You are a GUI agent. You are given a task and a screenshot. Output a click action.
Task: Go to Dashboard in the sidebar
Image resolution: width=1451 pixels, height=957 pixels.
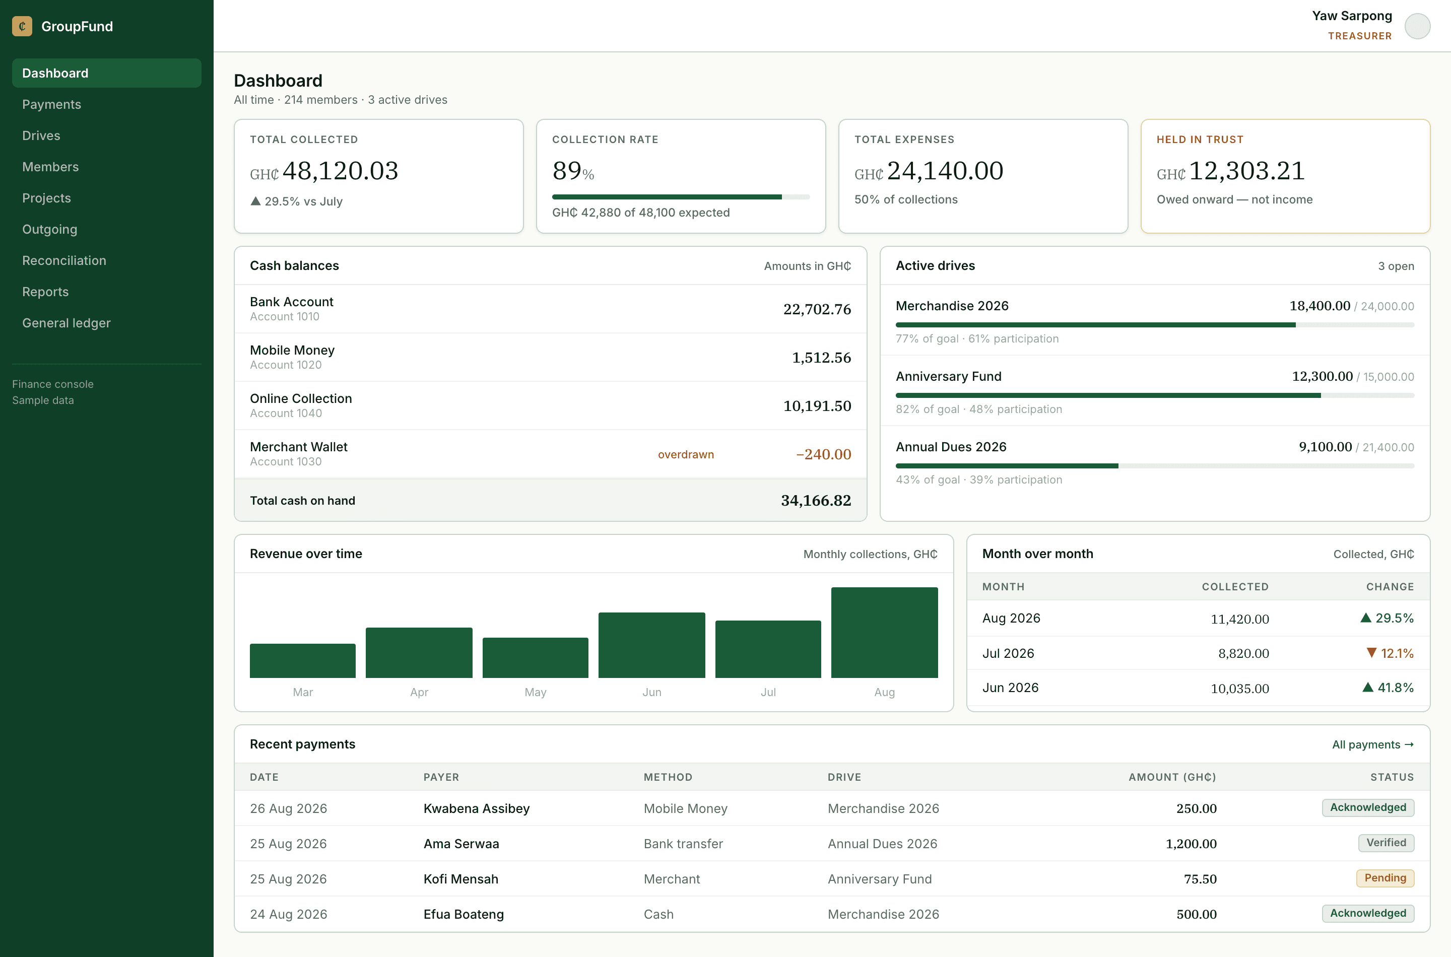(x=106, y=73)
